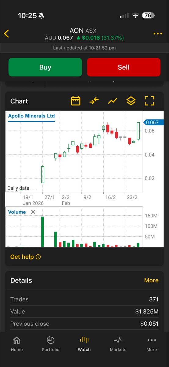169x367 pixels.
Task: Open the three-dot options menu
Action: tap(158, 34)
